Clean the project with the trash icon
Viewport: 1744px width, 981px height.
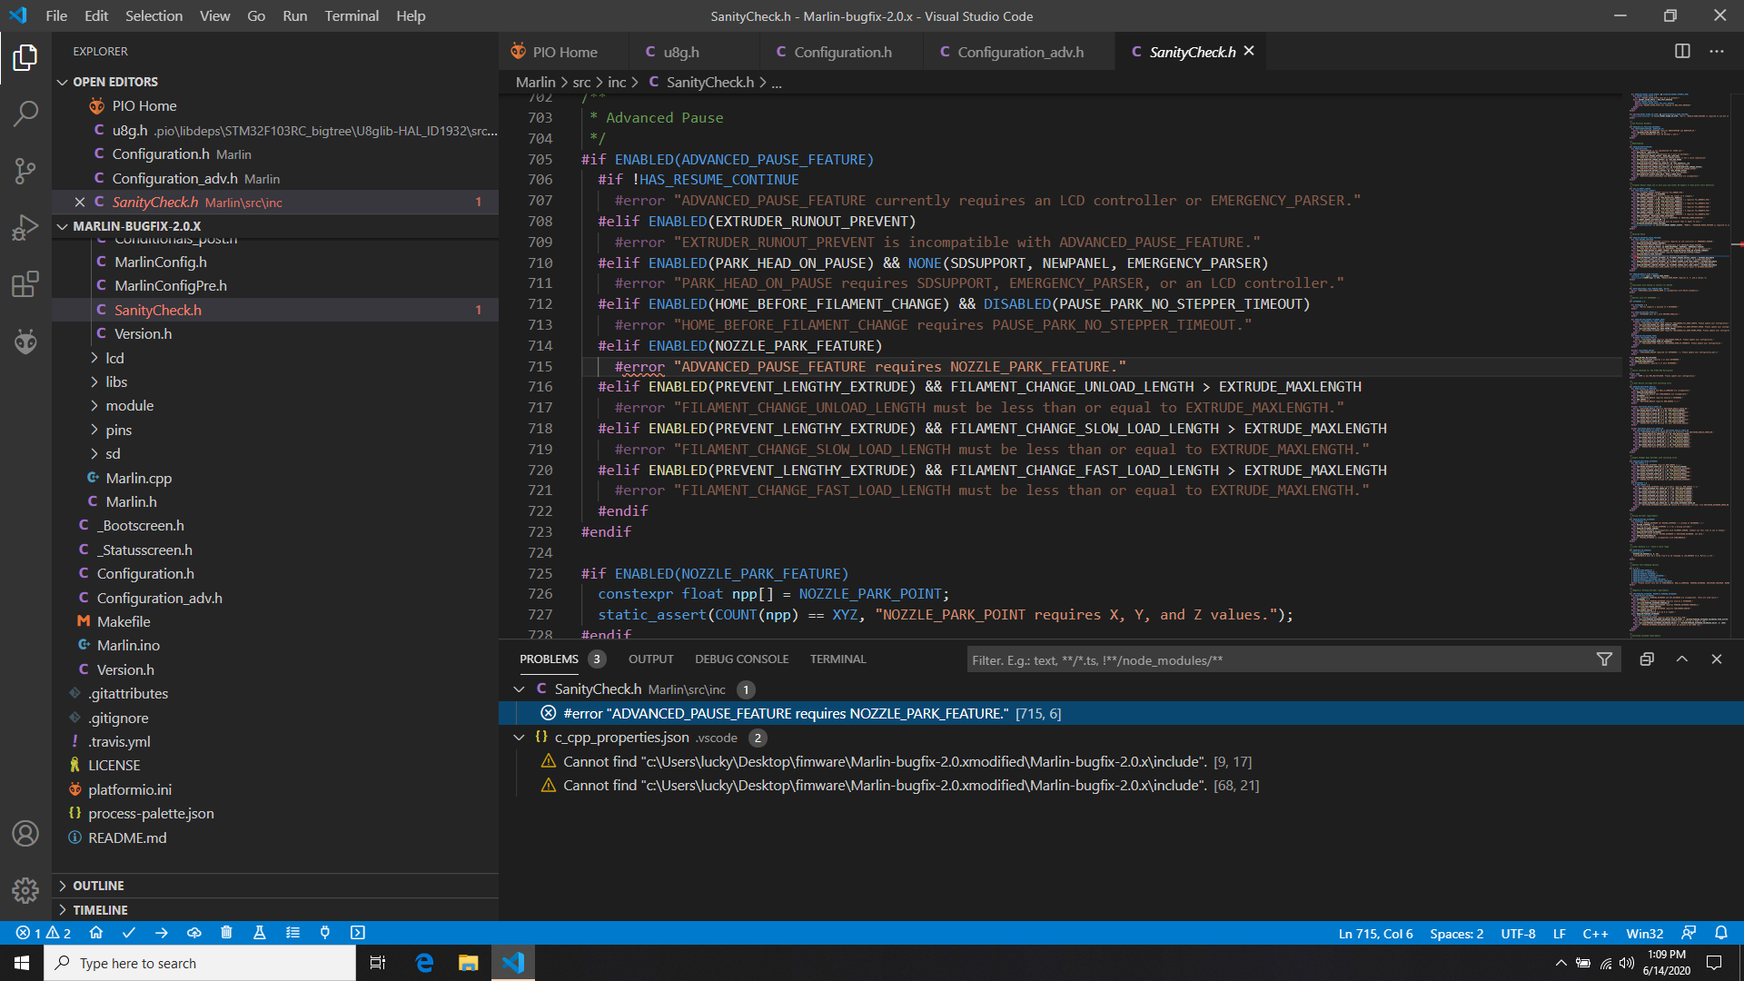pos(227,932)
